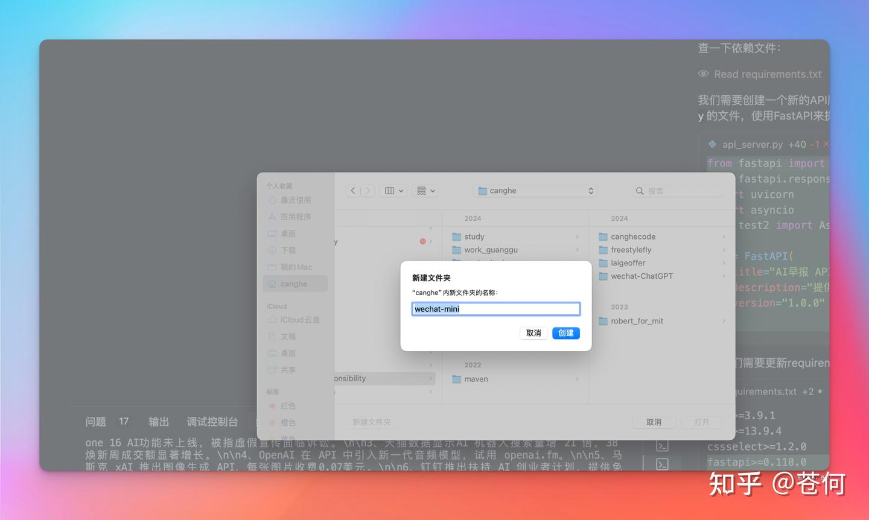The image size is (869, 520).
Task: Click the 创建 button
Action: pyautogui.click(x=565, y=333)
